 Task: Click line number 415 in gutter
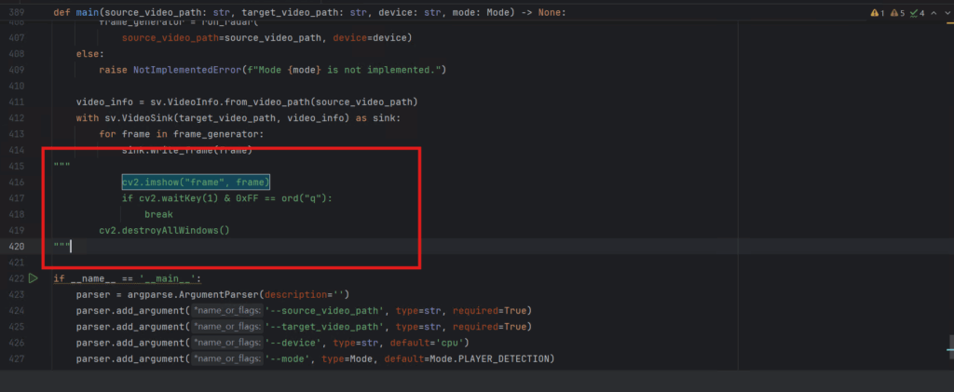click(15, 166)
